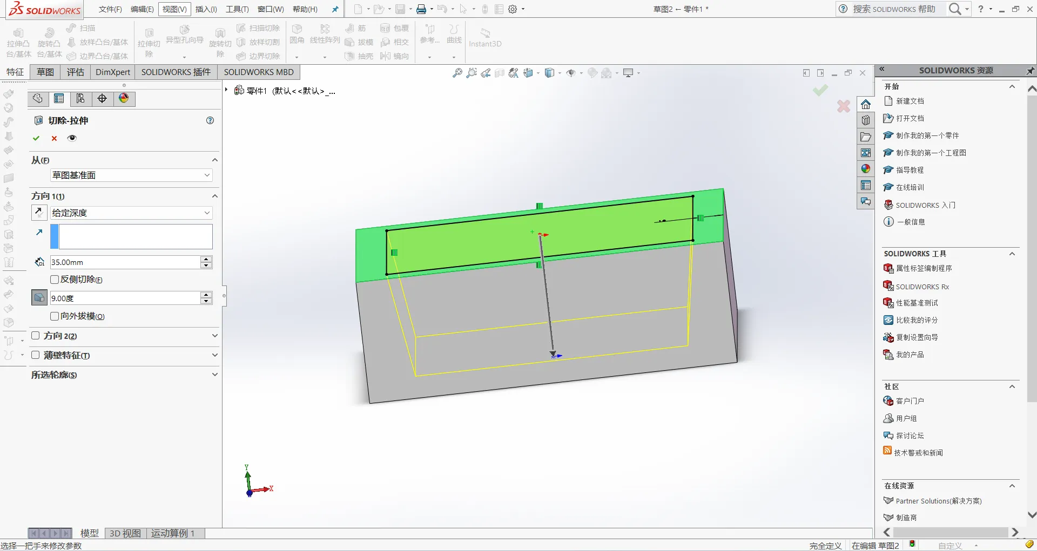Open the DisplayManager color wheel tab

[x=124, y=98]
